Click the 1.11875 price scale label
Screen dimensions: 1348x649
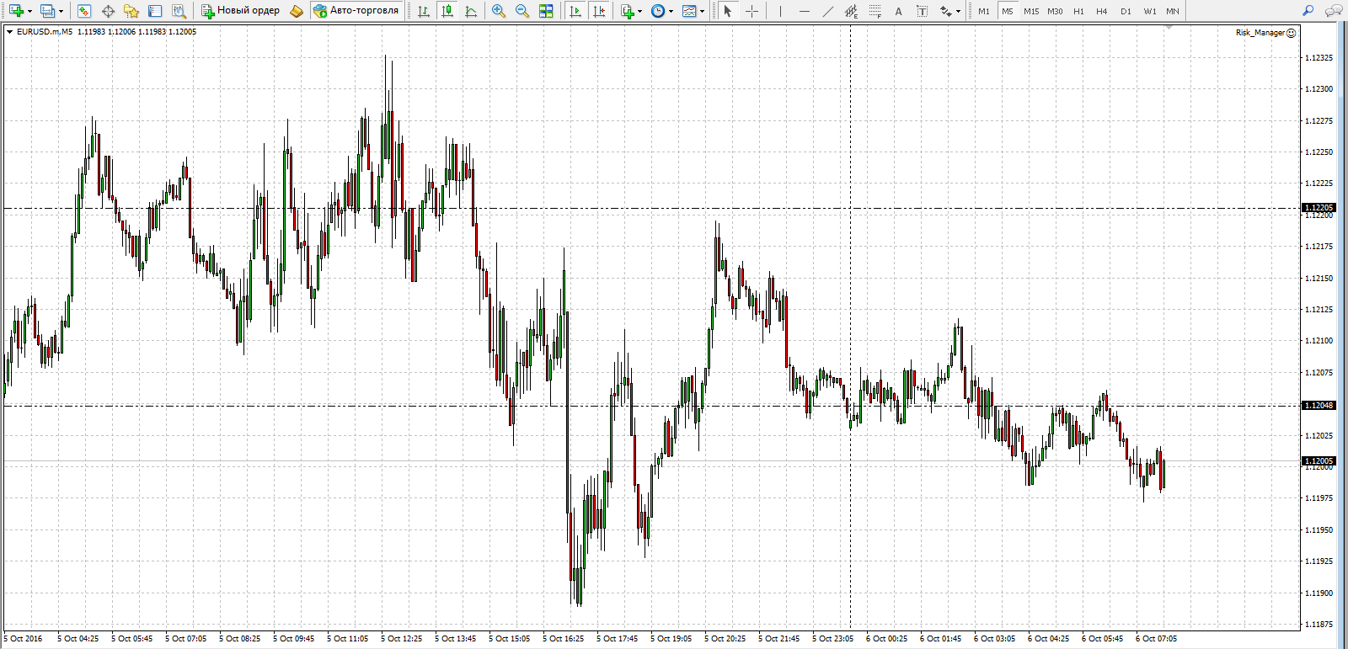[1319, 625]
